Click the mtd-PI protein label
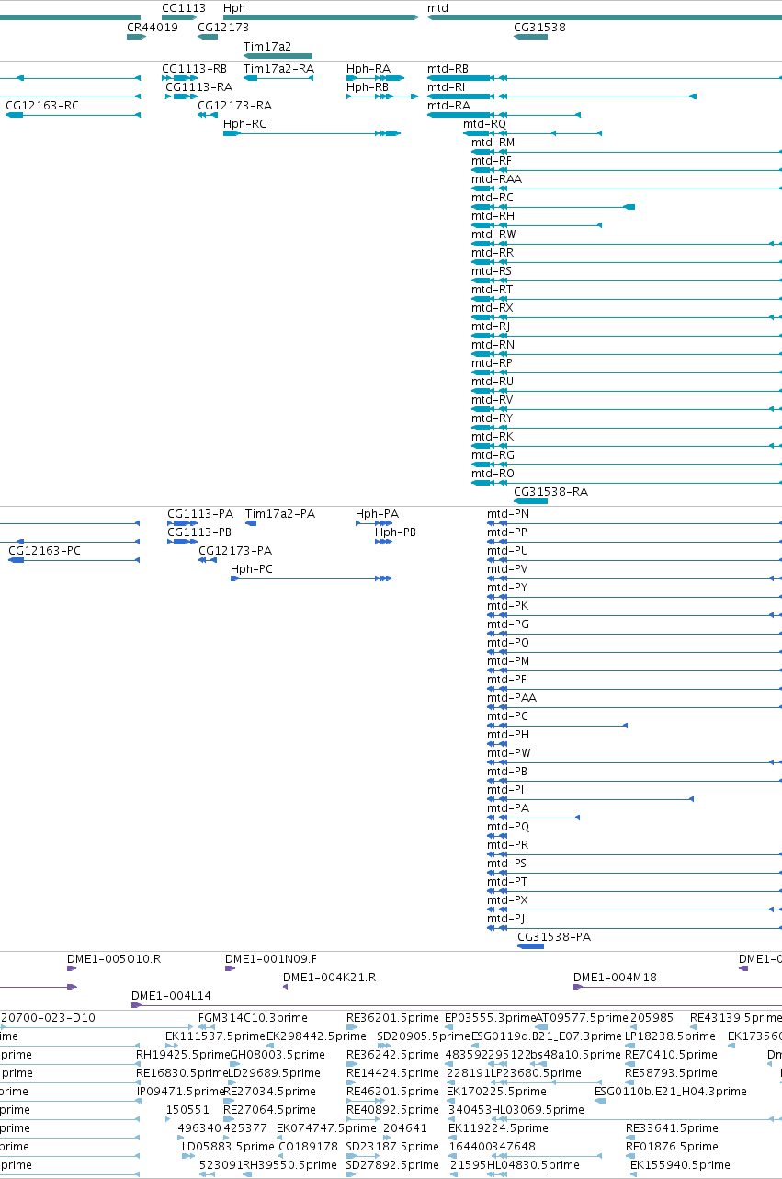 [505, 790]
